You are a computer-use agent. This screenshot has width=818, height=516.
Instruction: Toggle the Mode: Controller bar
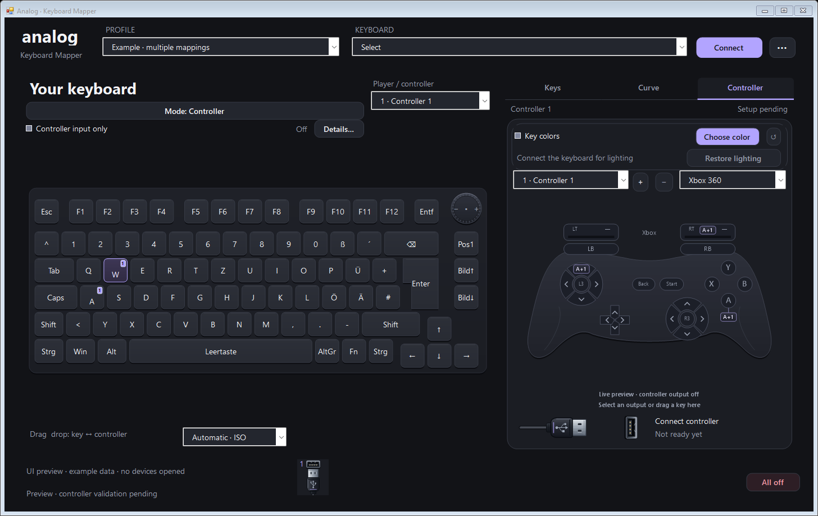tap(194, 111)
